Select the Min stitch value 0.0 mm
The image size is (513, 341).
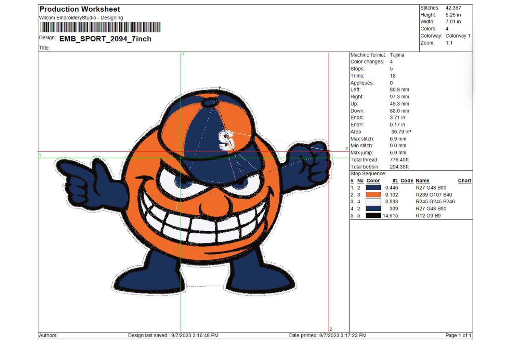(398, 146)
